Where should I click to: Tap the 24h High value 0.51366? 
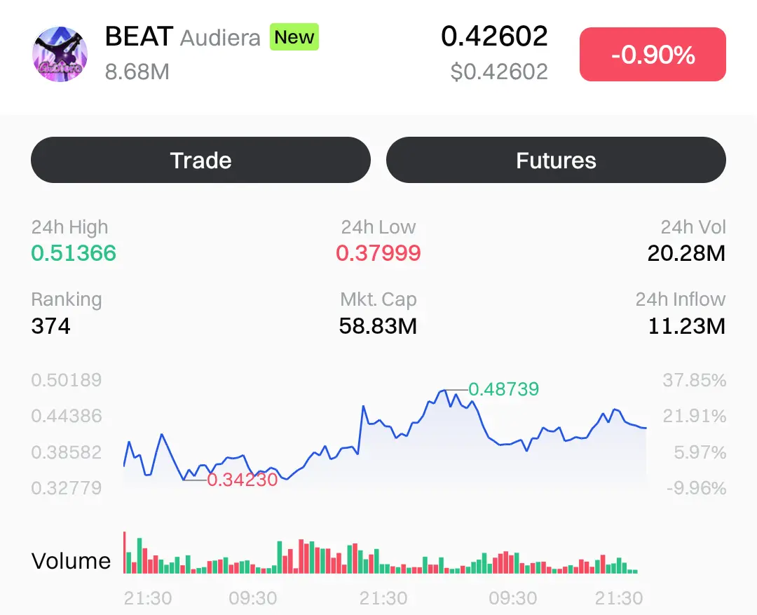(74, 253)
